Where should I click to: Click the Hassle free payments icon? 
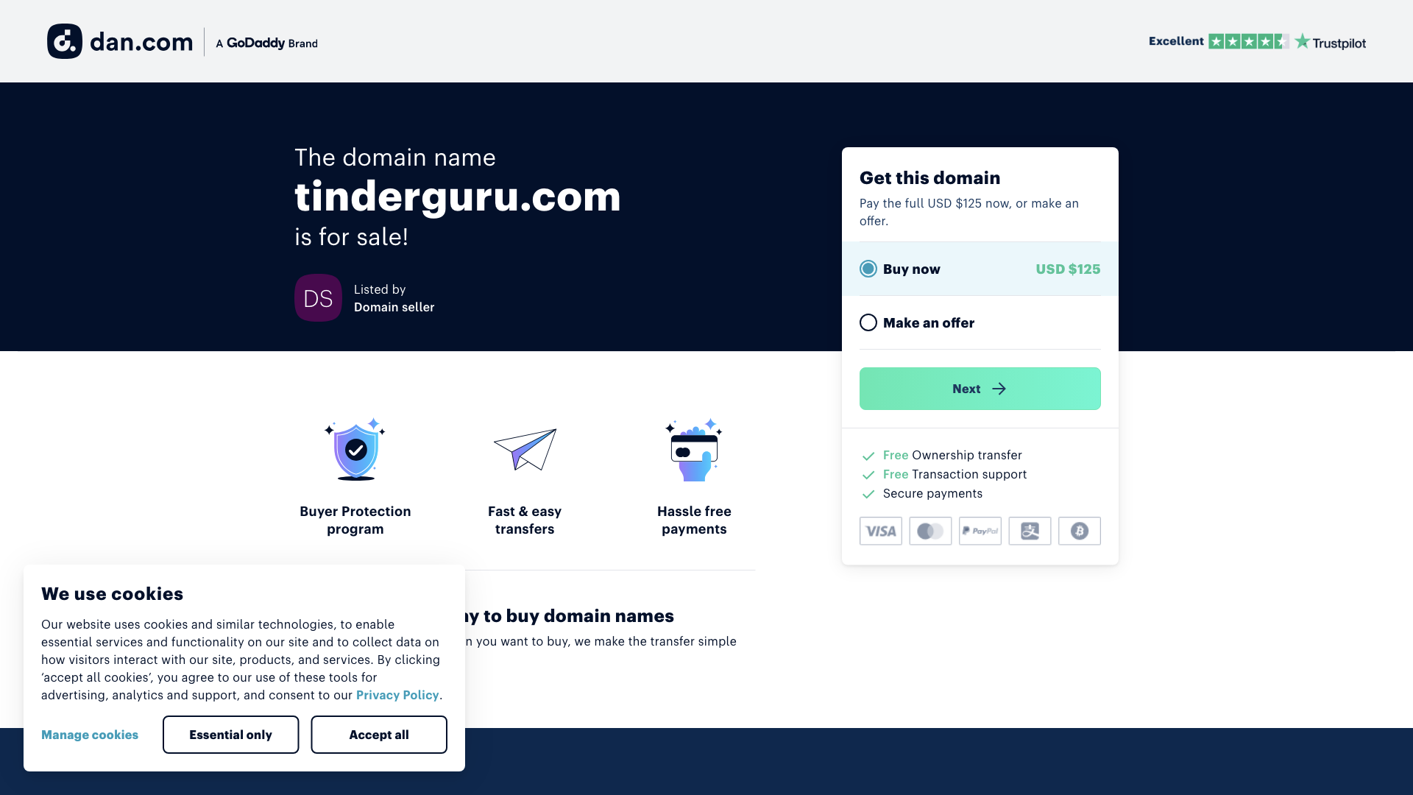click(693, 450)
